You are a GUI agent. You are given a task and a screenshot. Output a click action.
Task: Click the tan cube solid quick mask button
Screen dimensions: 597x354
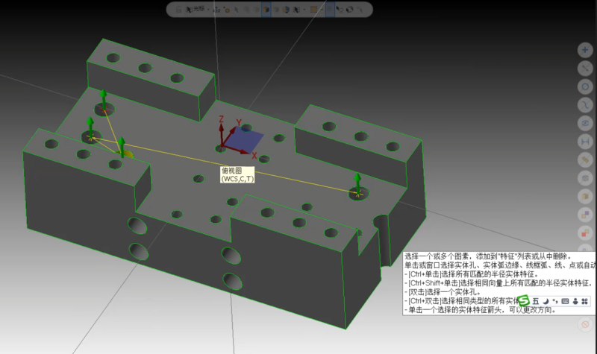click(x=585, y=196)
